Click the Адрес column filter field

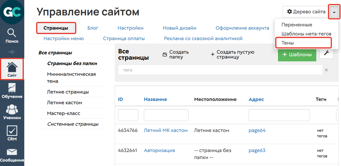pyautogui.click(x=279, y=115)
